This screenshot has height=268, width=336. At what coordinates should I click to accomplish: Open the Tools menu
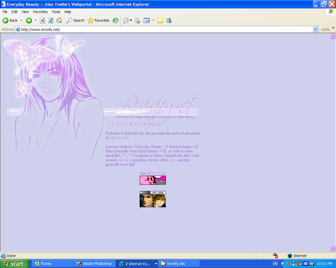(x=56, y=12)
